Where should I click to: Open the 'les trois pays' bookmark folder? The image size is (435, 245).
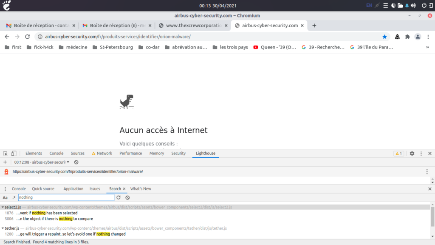pyautogui.click(x=230, y=47)
